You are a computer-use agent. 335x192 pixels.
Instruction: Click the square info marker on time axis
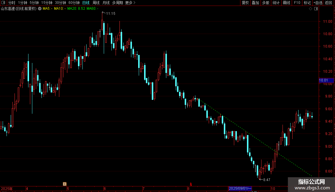point(65,184)
